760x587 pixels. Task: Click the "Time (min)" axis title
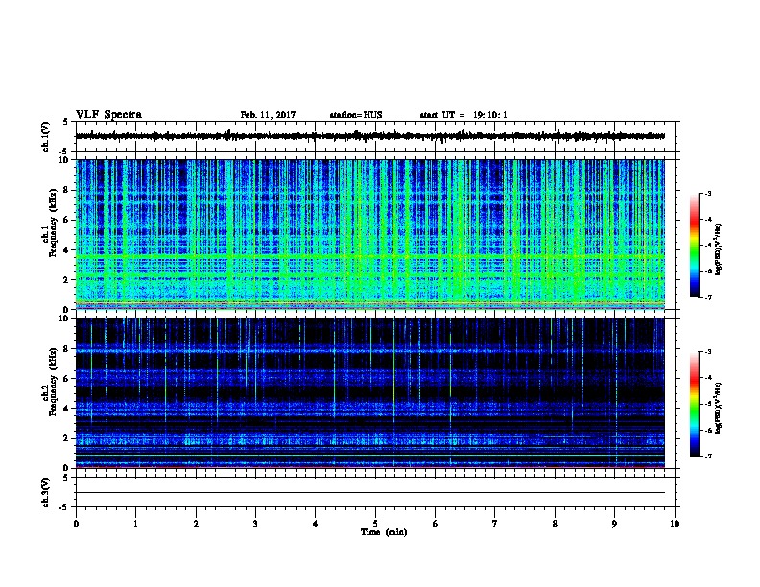(x=384, y=532)
